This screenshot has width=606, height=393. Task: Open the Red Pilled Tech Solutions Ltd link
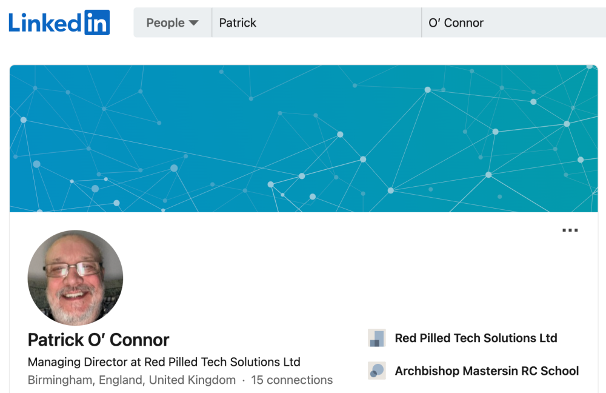coord(476,338)
